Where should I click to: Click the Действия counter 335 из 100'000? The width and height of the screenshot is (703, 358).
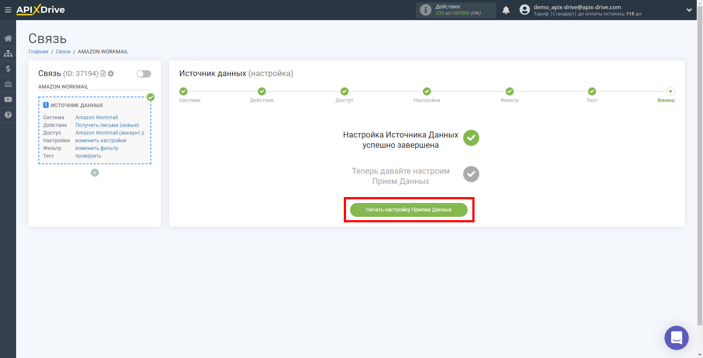[458, 13]
